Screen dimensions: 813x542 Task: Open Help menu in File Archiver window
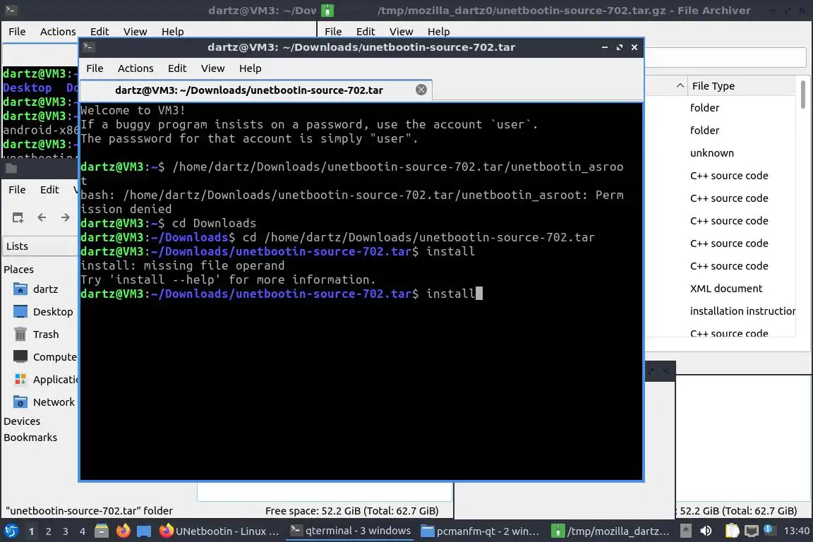tap(438, 32)
